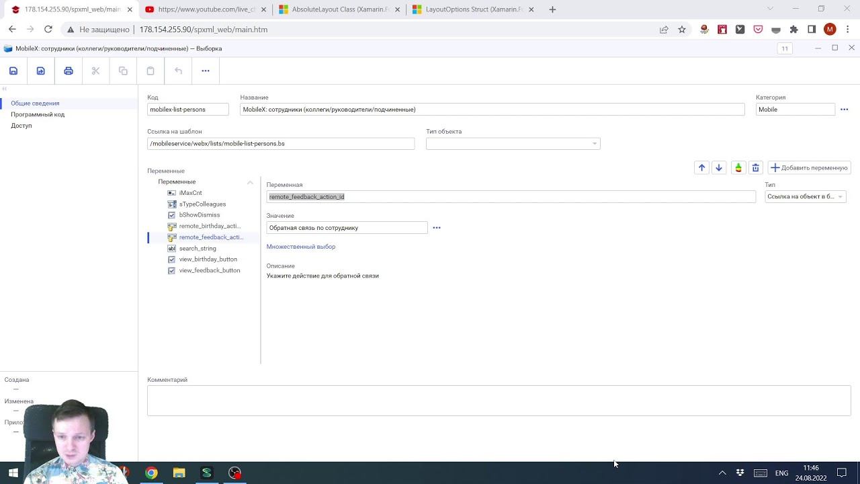Select the view_birthday_button variable

(208, 259)
